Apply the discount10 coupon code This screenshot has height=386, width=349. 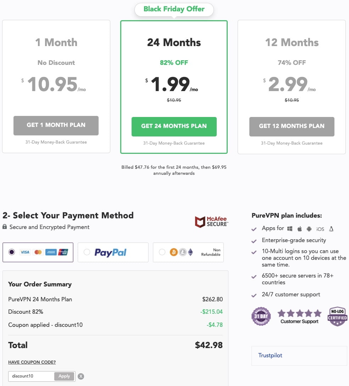64,376
